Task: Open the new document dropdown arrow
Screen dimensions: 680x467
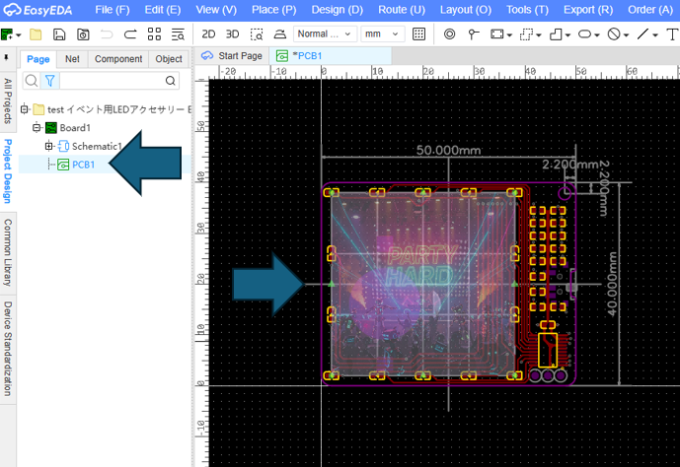Action: [18, 35]
